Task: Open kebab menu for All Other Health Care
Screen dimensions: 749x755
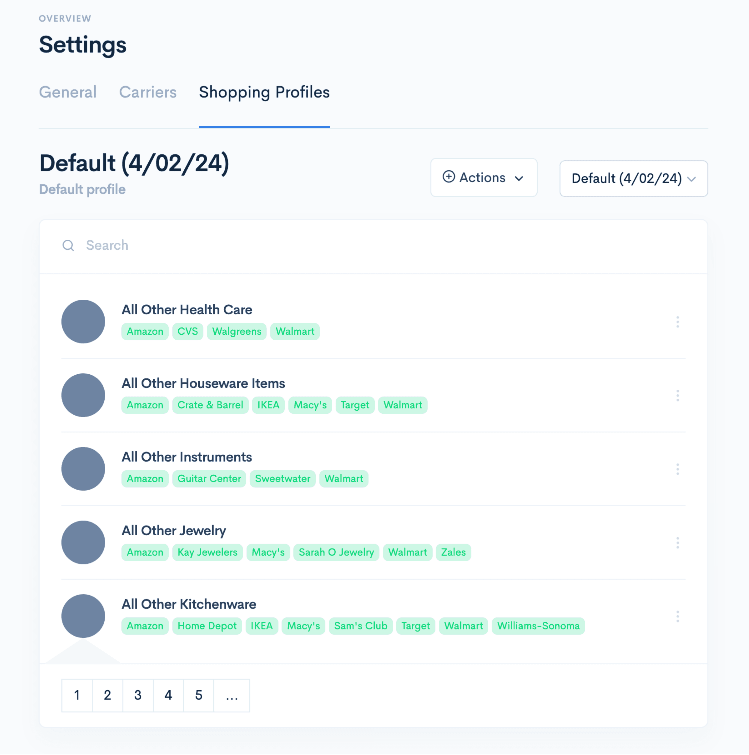Action: tap(677, 322)
